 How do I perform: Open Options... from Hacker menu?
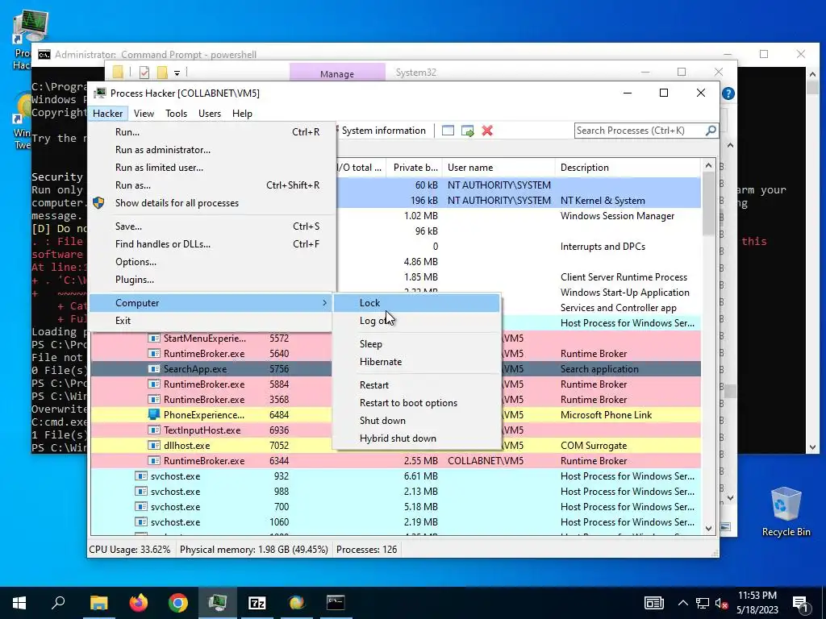(x=212, y=262)
